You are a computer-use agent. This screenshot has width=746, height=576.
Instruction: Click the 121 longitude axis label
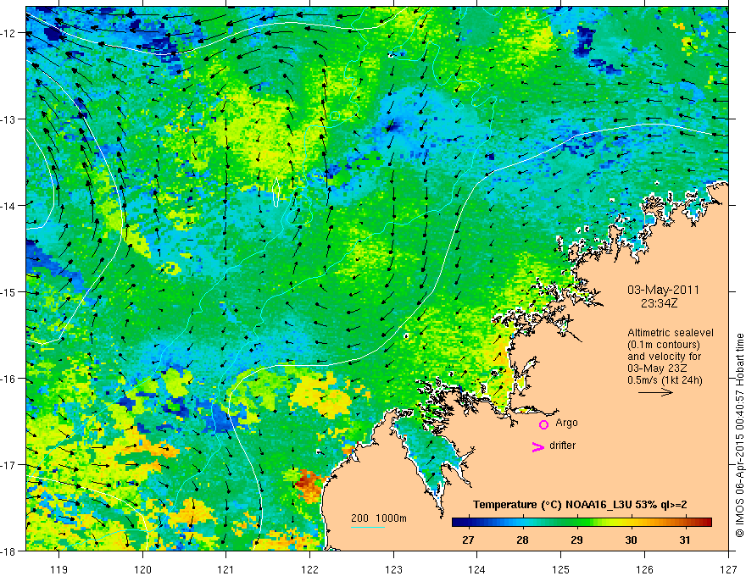point(226,569)
